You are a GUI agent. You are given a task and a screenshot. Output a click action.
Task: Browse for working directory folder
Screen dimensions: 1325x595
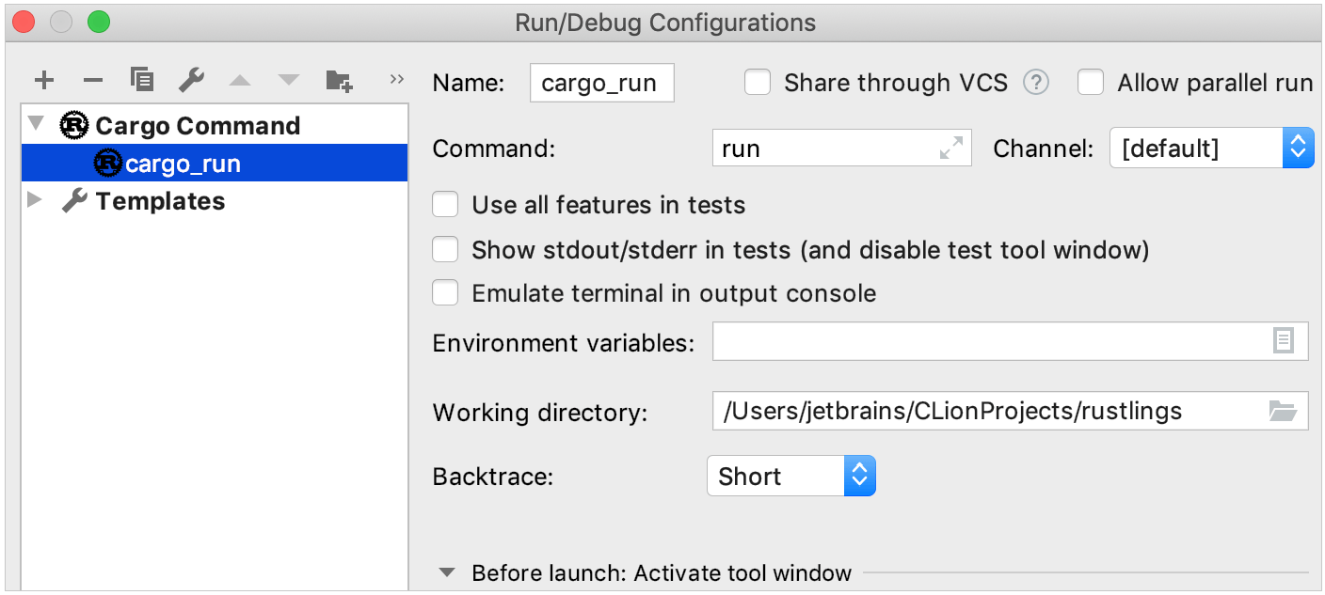click(1283, 411)
